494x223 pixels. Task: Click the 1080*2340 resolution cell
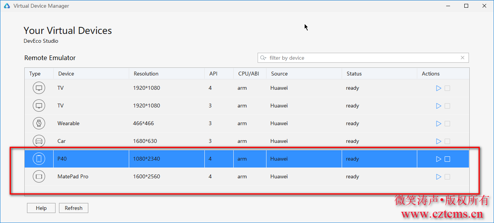click(x=147, y=159)
